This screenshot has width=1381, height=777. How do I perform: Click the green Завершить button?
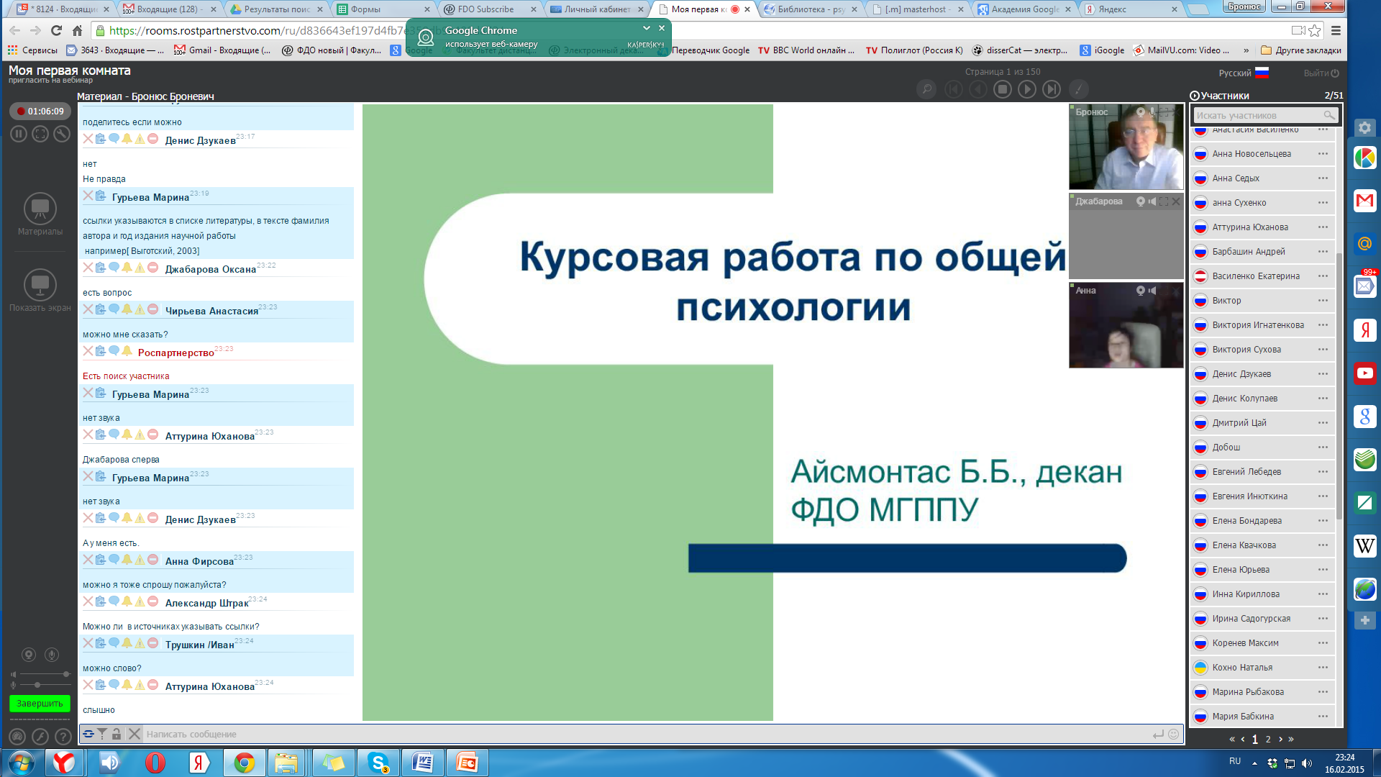(40, 704)
